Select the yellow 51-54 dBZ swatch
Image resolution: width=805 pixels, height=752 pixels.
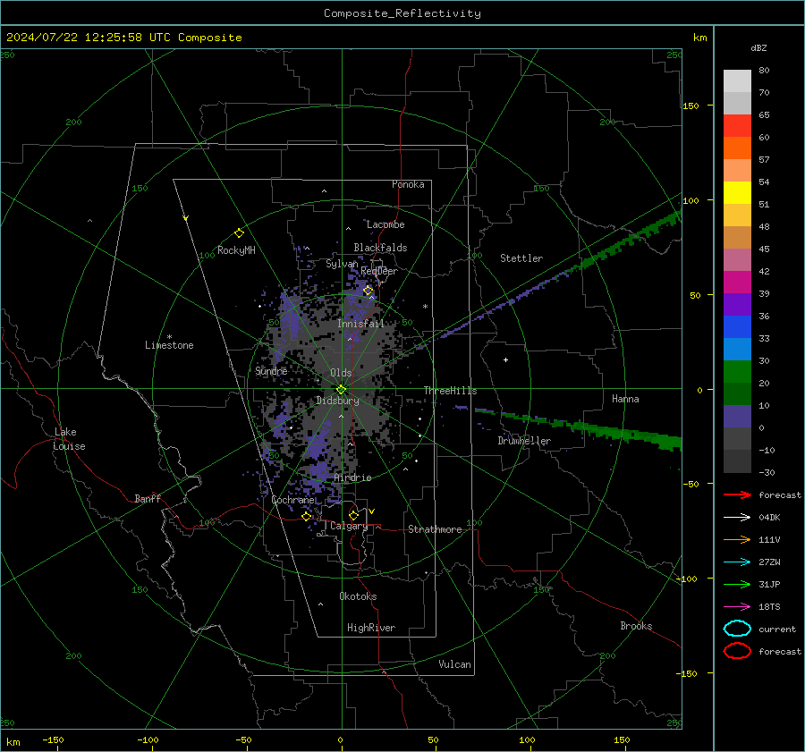[x=737, y=193]
